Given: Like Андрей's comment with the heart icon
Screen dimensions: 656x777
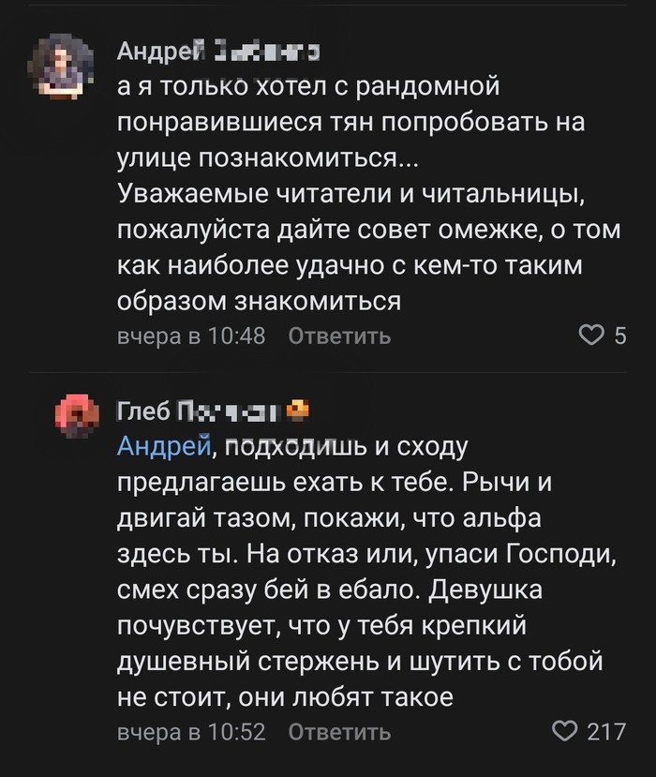Looking at the screenshot, I should click(590, 335).
